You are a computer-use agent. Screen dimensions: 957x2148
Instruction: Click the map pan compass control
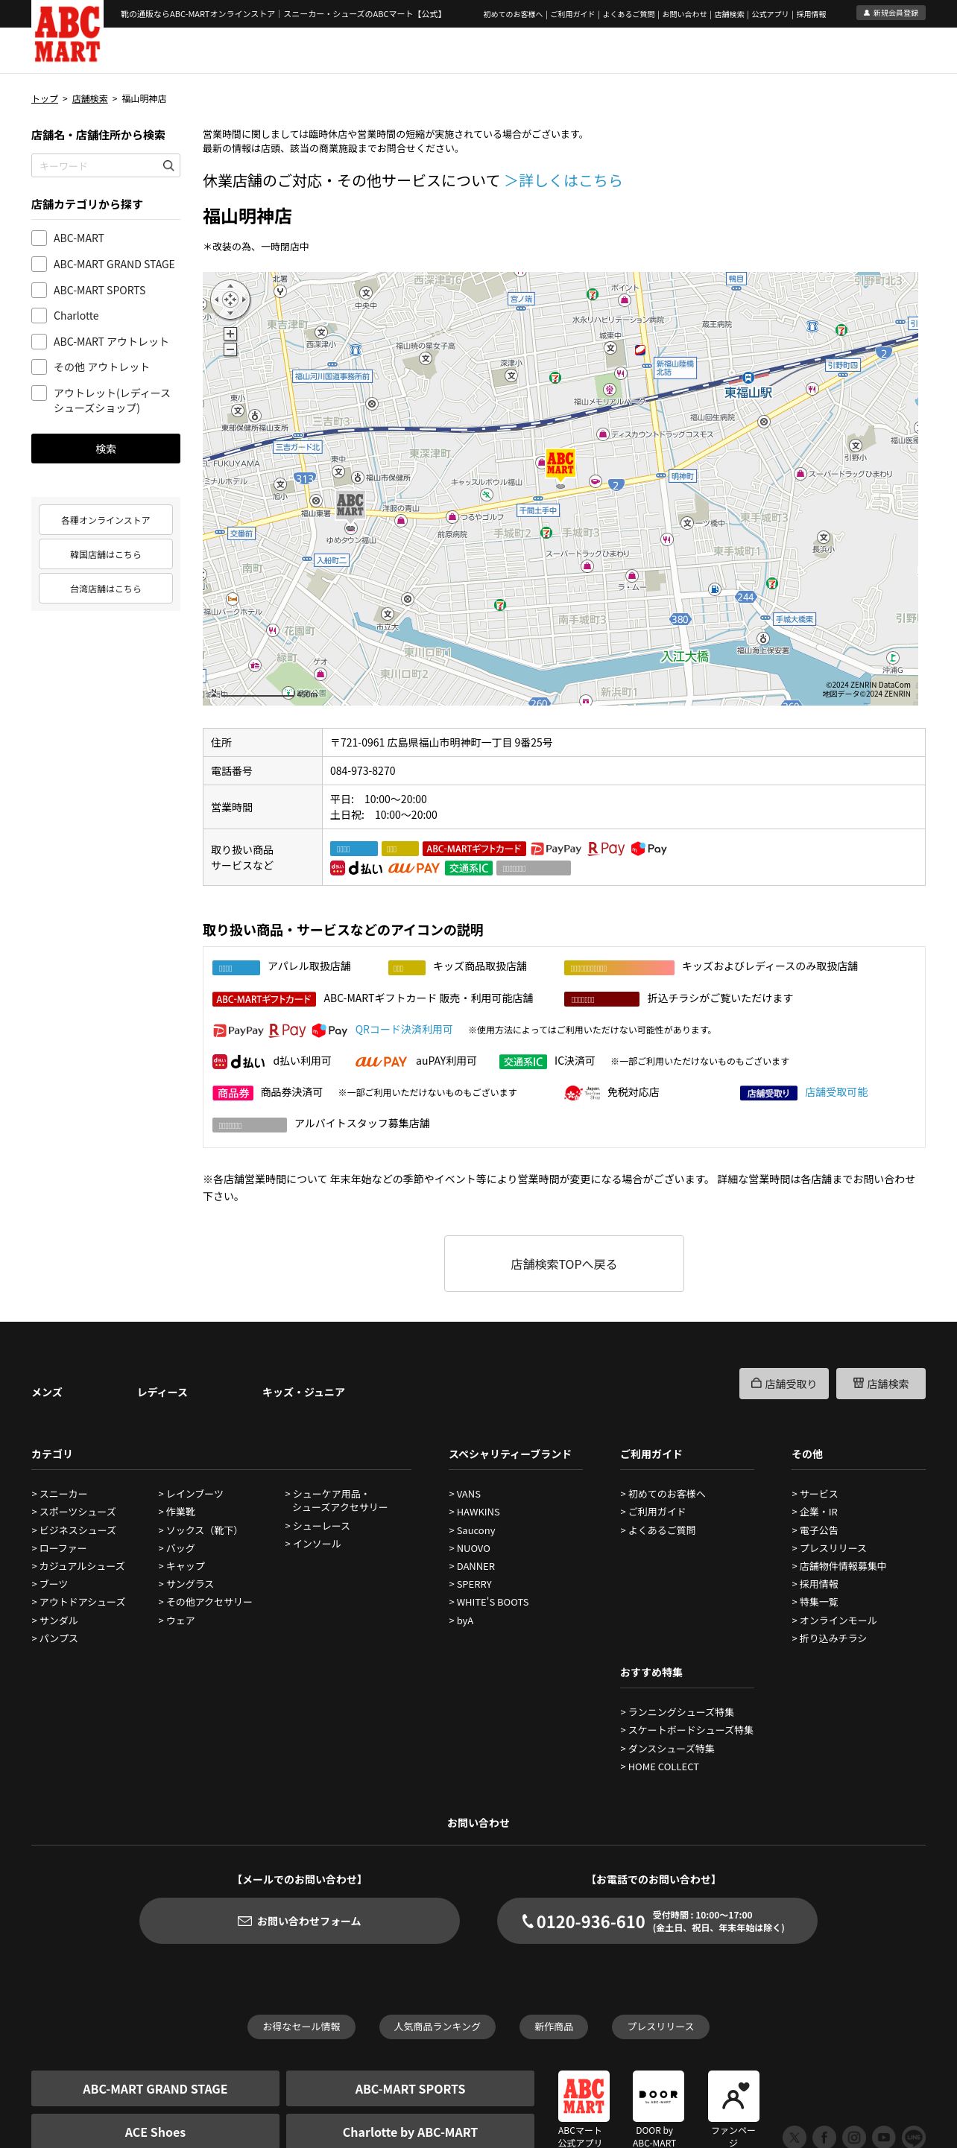point(230,300)
